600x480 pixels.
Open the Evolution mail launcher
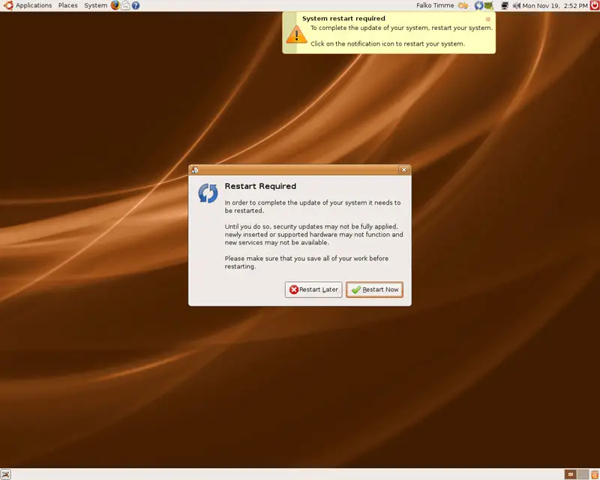(x=125, y=5)
